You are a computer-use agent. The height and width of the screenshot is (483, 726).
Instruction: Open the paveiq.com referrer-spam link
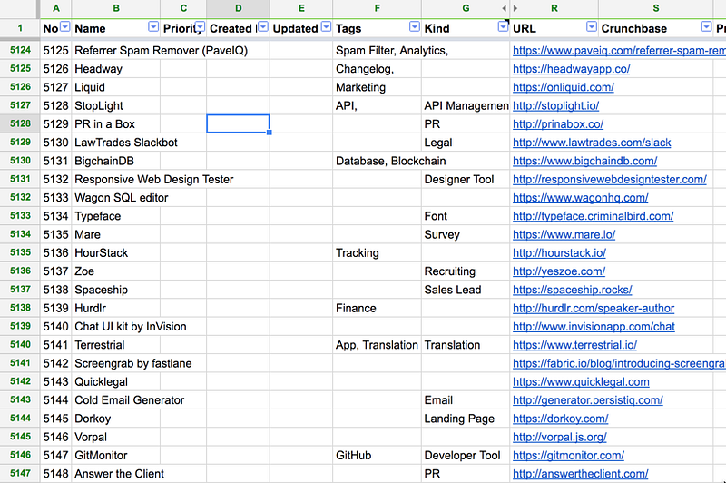(x=619, y=51)
